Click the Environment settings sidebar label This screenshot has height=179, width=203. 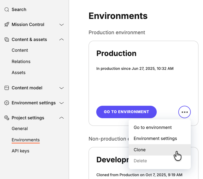point(34,103)
